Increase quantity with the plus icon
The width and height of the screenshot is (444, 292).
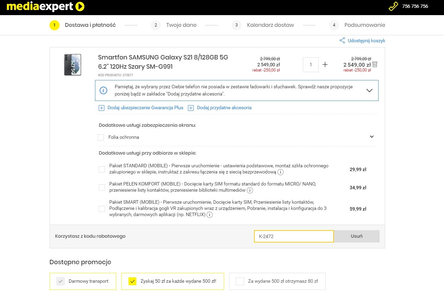click(x=325, y=65)
